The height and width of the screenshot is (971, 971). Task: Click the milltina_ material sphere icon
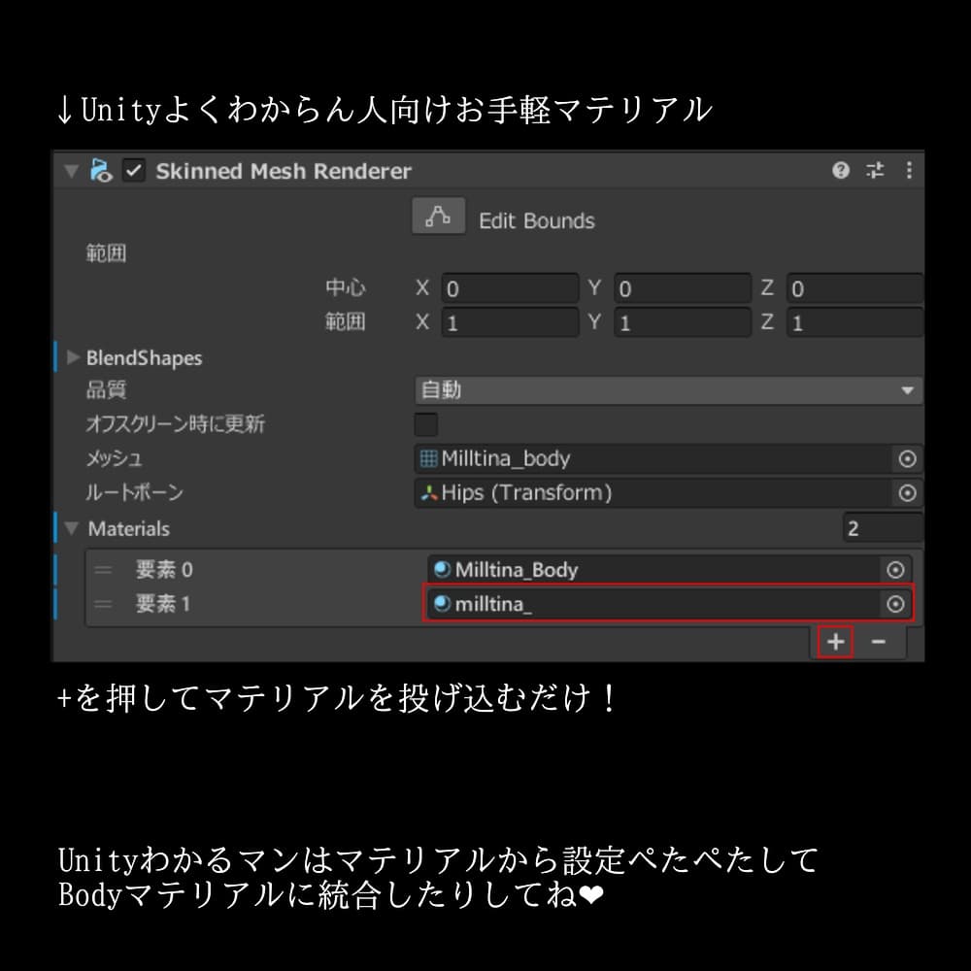pyautogui.click(x=442, y=603)
